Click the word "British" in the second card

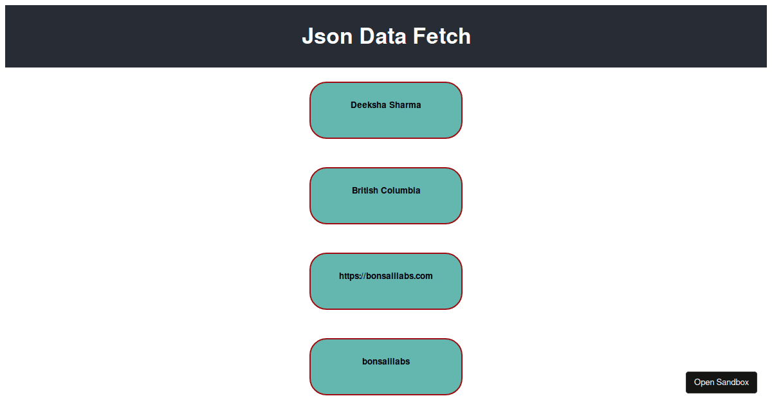[x=366, y=190]
